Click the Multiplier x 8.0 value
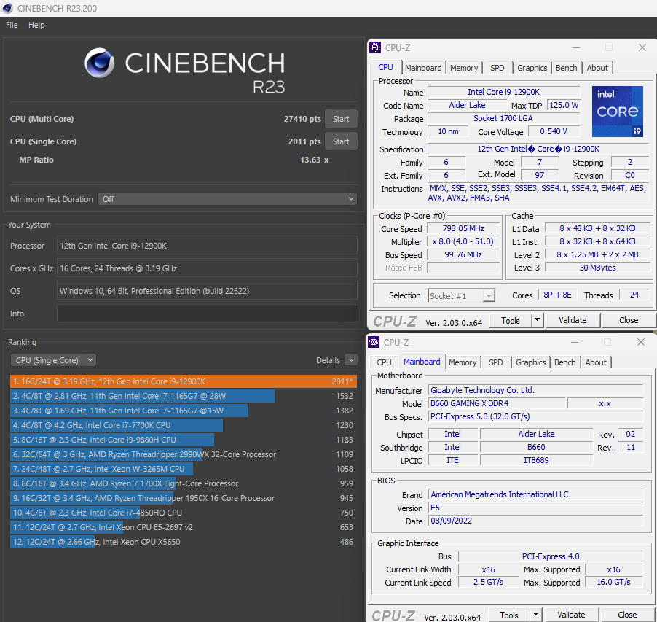This screenshot has width=657, height=622. (463, 241)
